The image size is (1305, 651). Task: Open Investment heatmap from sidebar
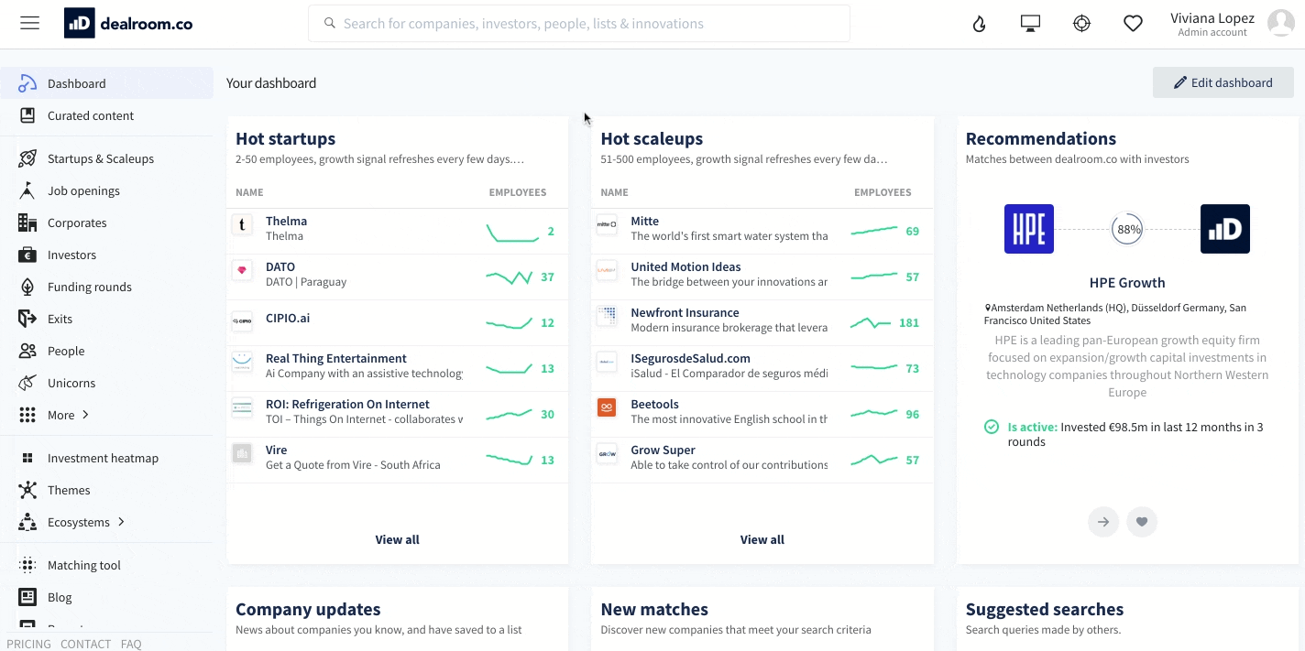[x=106, y=458]
